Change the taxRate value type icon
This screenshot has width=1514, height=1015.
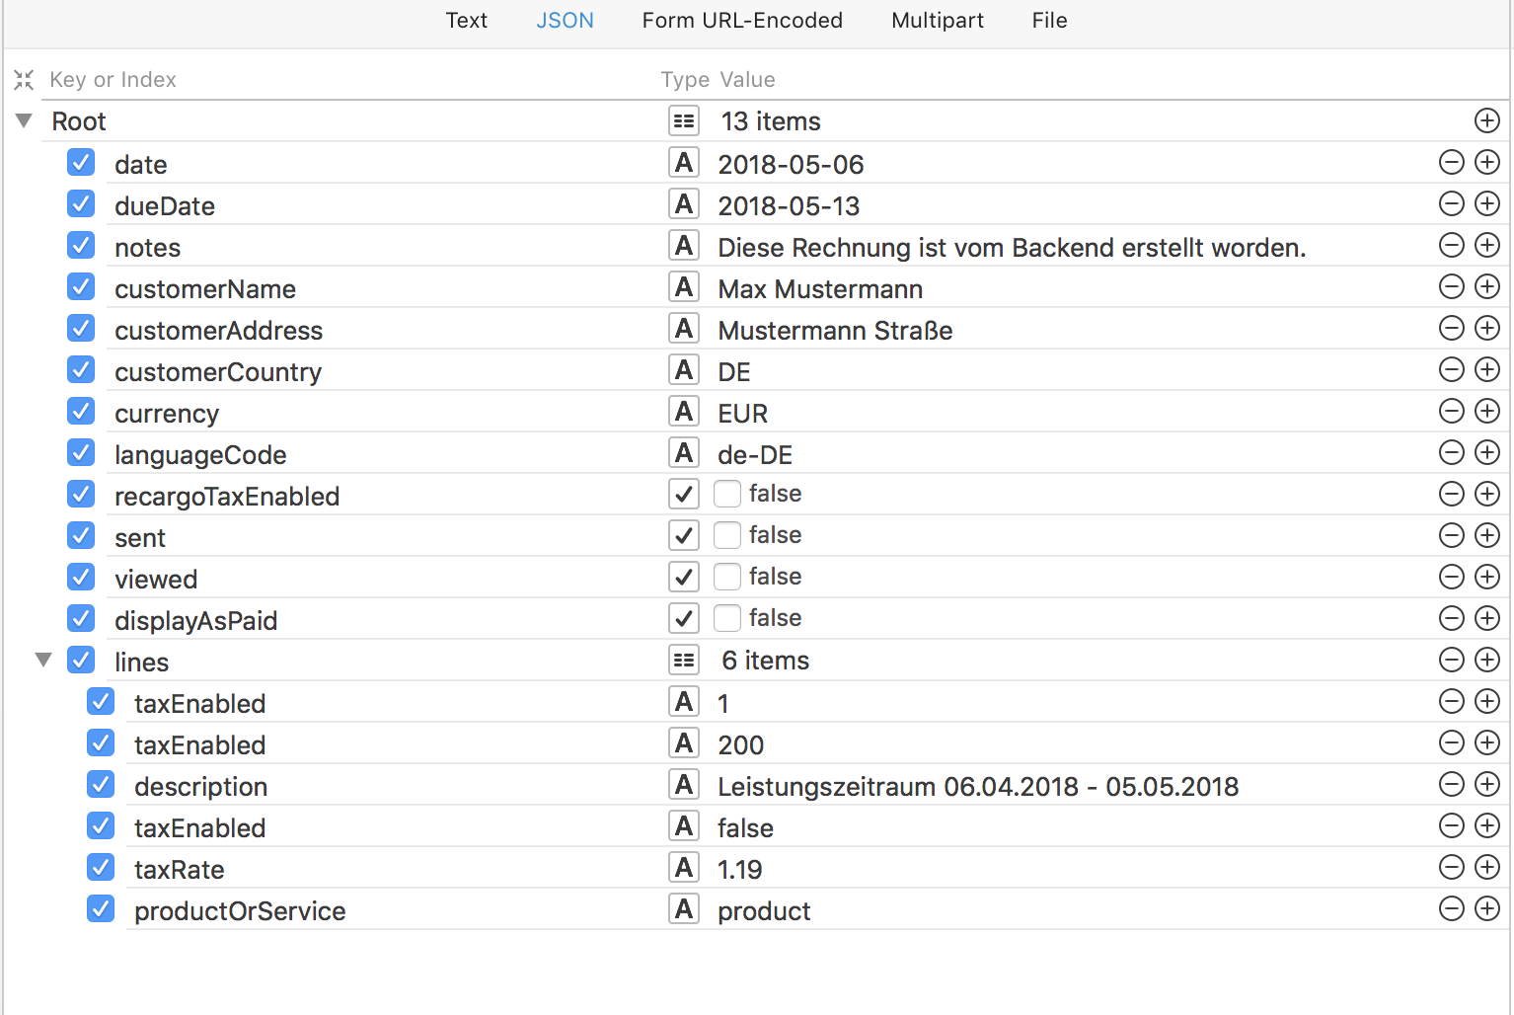684,867
